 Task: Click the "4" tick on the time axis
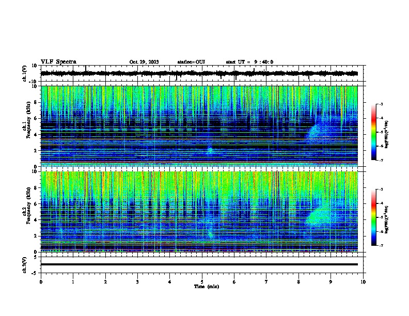click(170, 282)
